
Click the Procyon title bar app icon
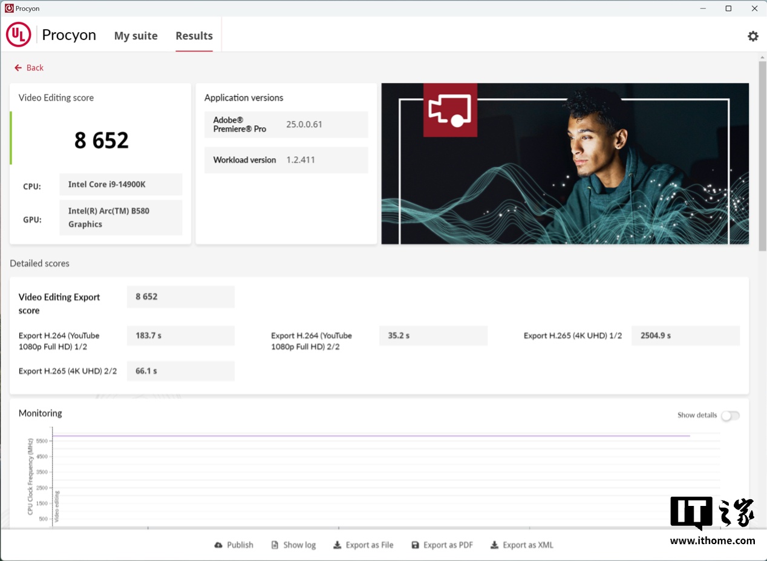pyautogui.click(x=8, y=8)
